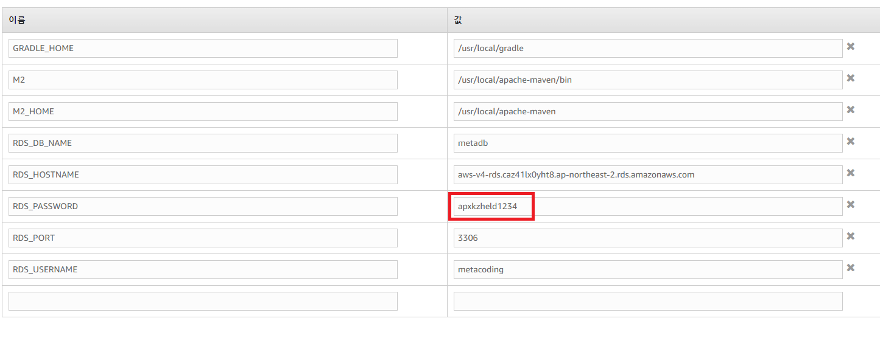The image size is (880, 338).
Task: Remove the GRADLE_HOME variable row
Action: point(851,46)
